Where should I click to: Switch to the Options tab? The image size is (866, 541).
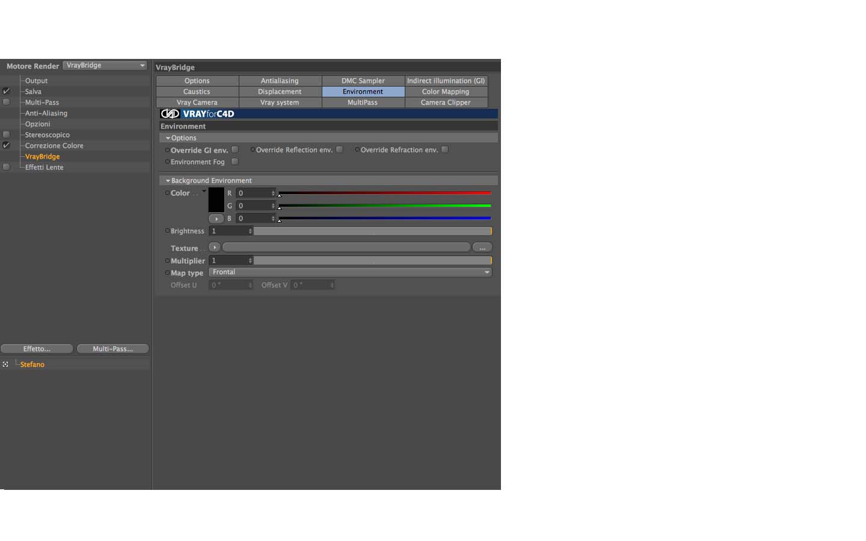click(197, 81)
